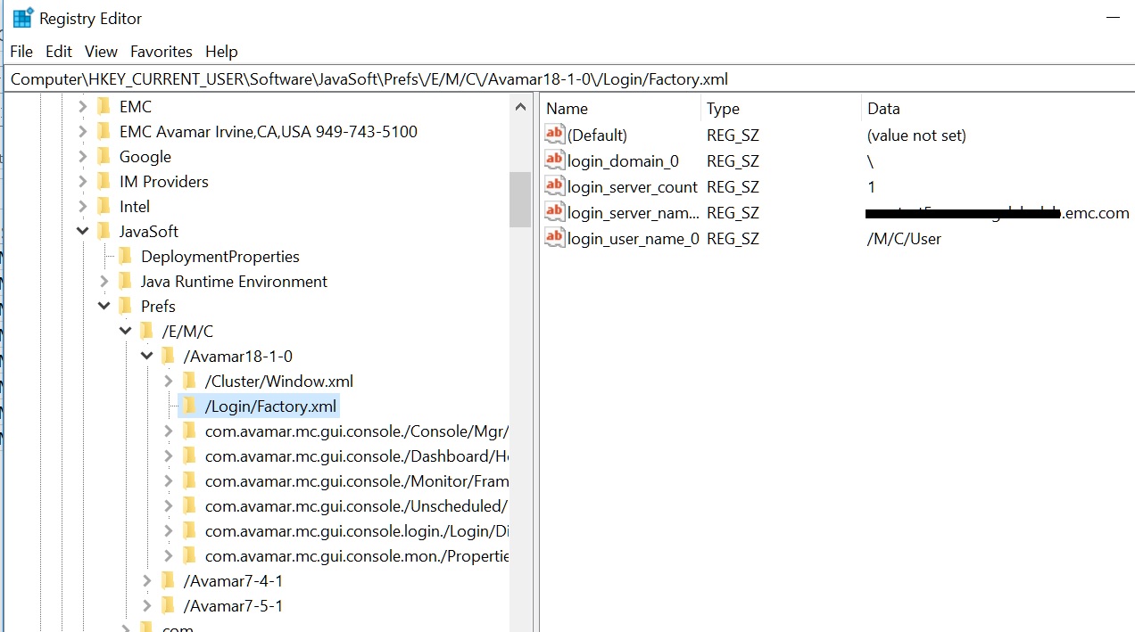Select the DeploymentProperties folder icon

point(124,256)
